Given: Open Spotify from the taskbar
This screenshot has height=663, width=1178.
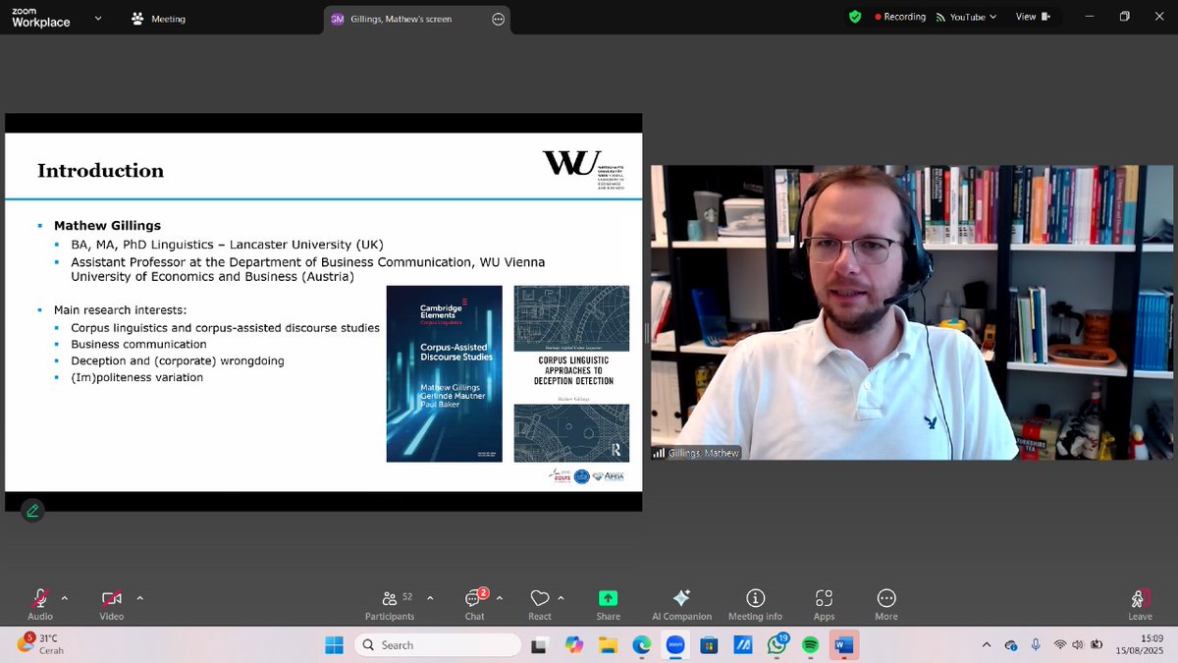Looking at the screenshot, I should 811,645.
